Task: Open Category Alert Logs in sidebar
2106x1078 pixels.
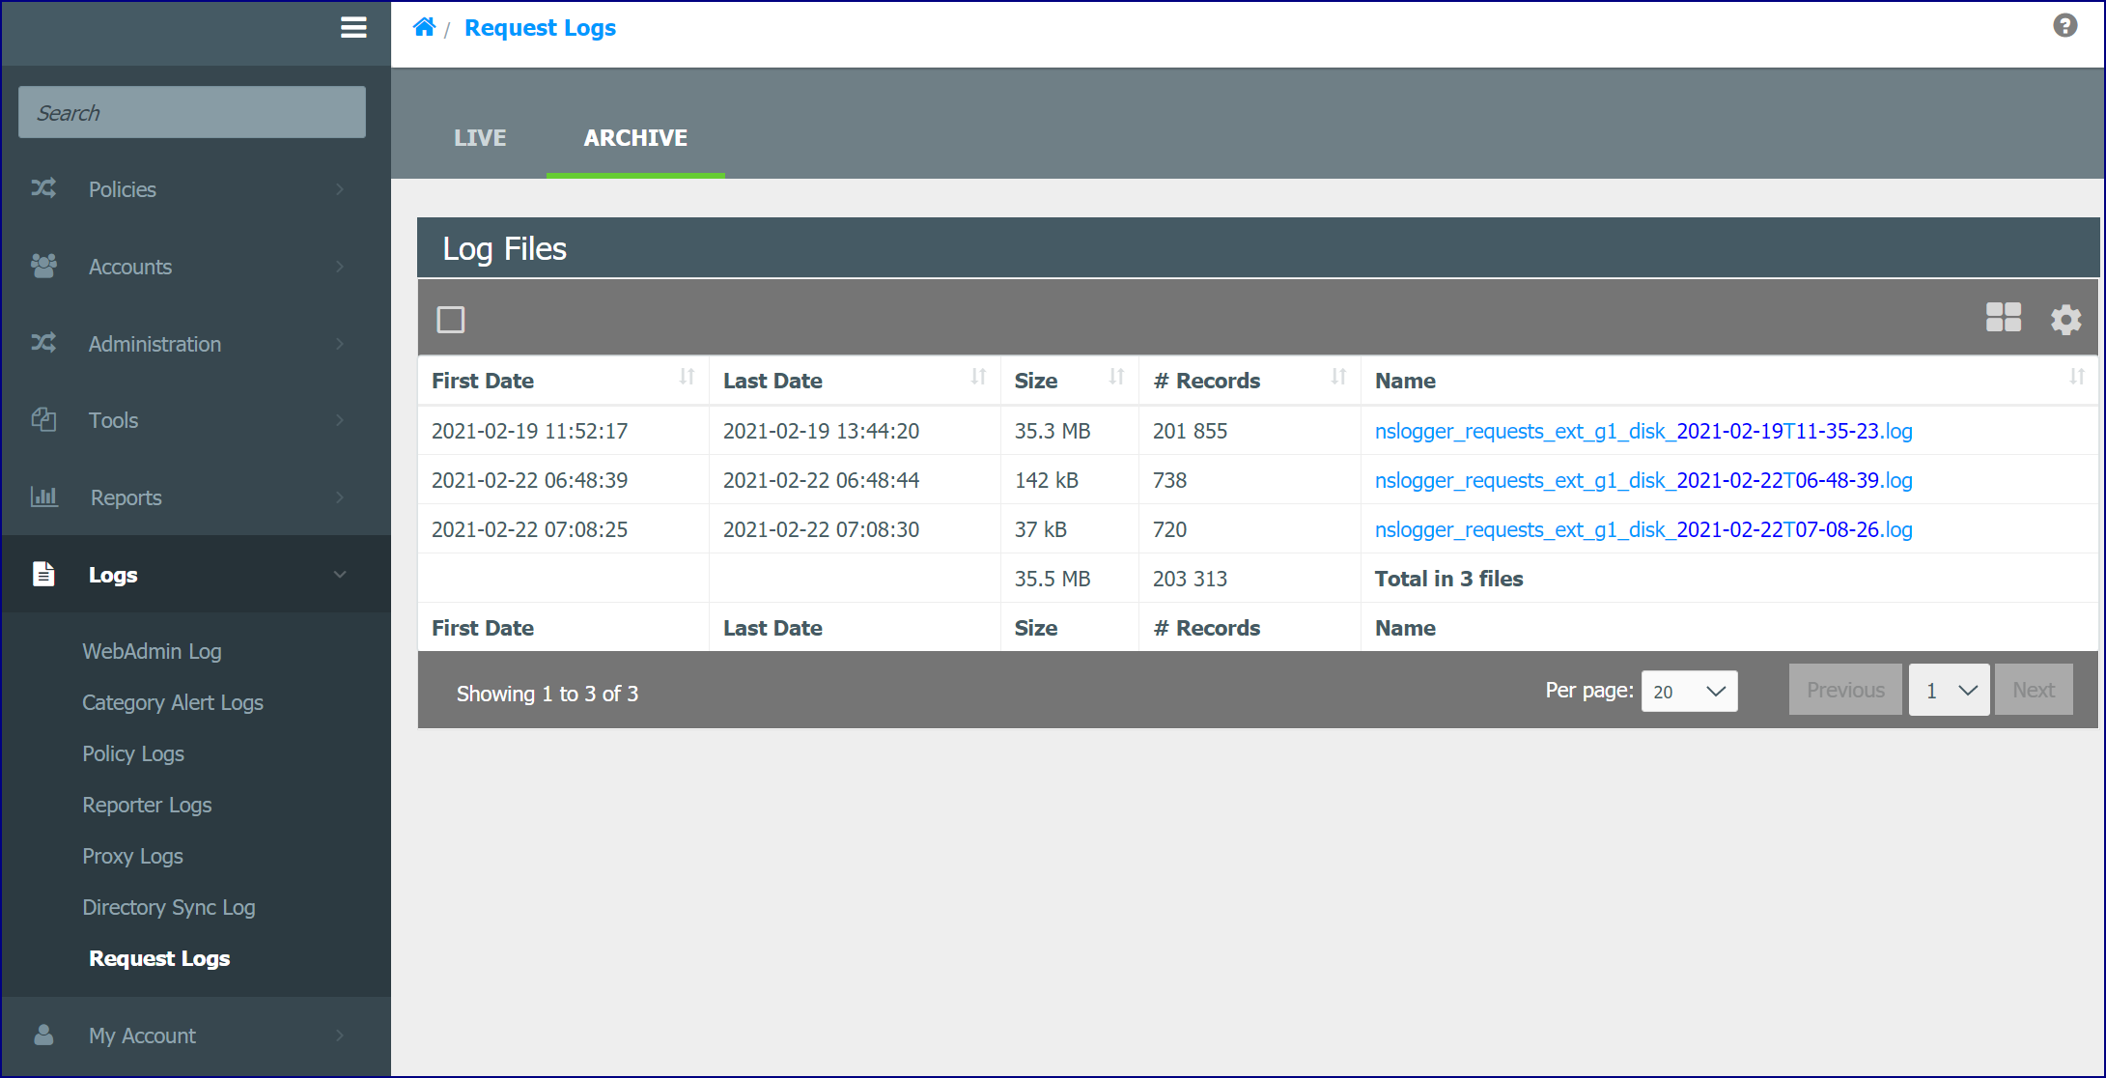Action: tap(173, 702)
